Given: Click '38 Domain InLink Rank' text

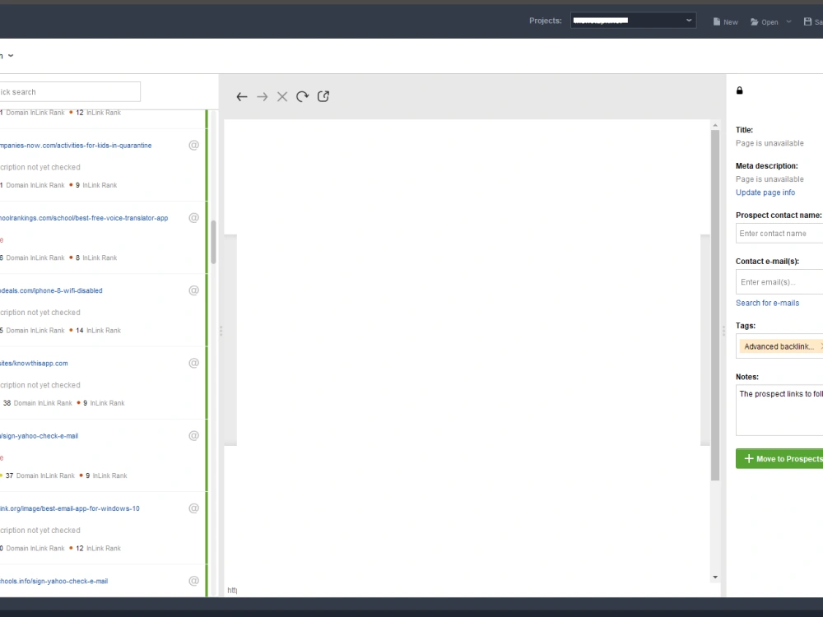Looking at the screenshot, I should pos(37,403).
